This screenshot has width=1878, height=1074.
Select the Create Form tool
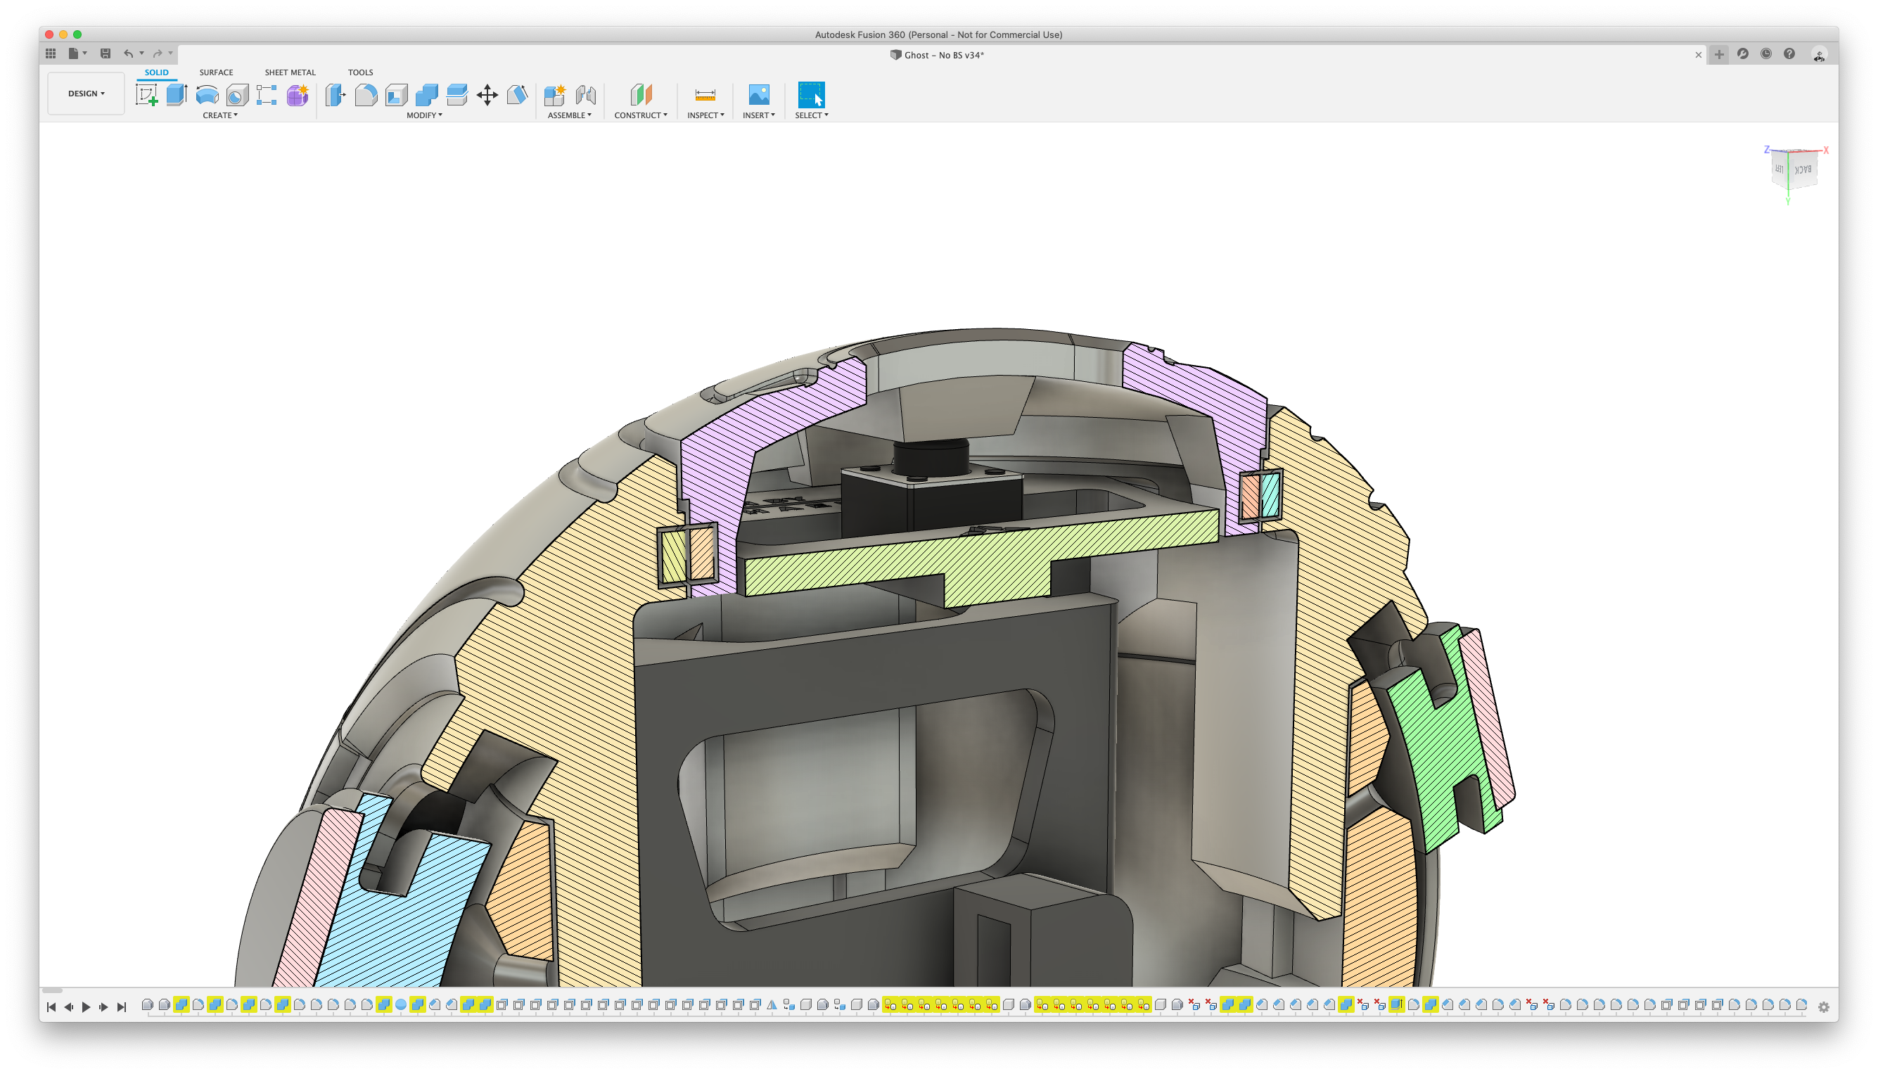point(298,95)
